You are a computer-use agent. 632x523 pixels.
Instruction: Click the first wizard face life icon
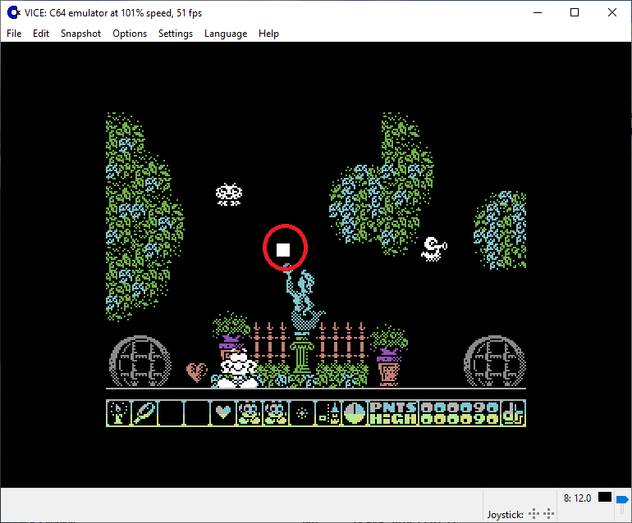(250, 412)
